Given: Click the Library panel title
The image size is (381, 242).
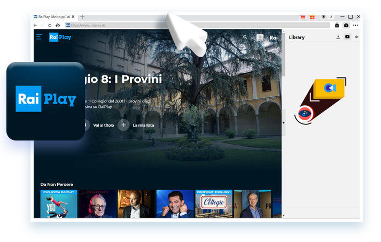Looking at the screenshot, I should [297, 37].
